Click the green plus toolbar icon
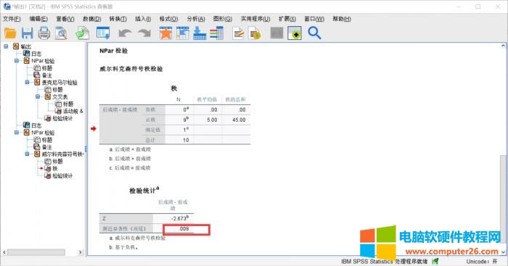 (x=295, y=33)
